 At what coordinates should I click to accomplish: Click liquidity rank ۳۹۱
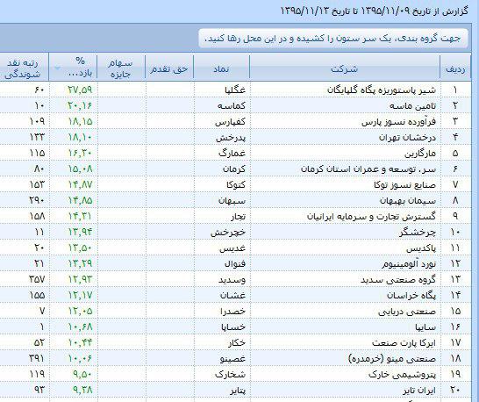37,358
